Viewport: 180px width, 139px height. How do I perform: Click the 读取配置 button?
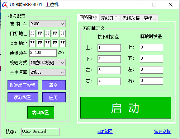pos(23,97)
